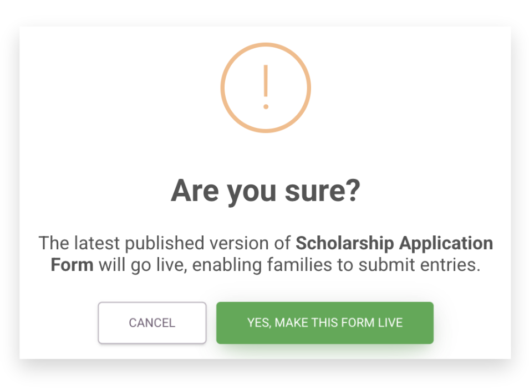
Task: Select the confirmation message paragraph
Action: (265, 254)
